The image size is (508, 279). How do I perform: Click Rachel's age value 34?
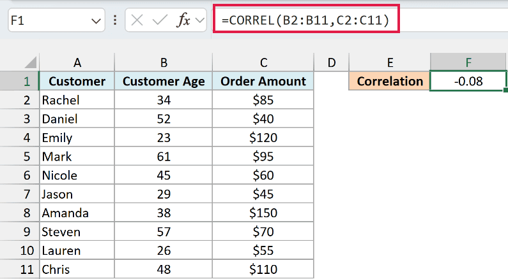pos(164,100)
